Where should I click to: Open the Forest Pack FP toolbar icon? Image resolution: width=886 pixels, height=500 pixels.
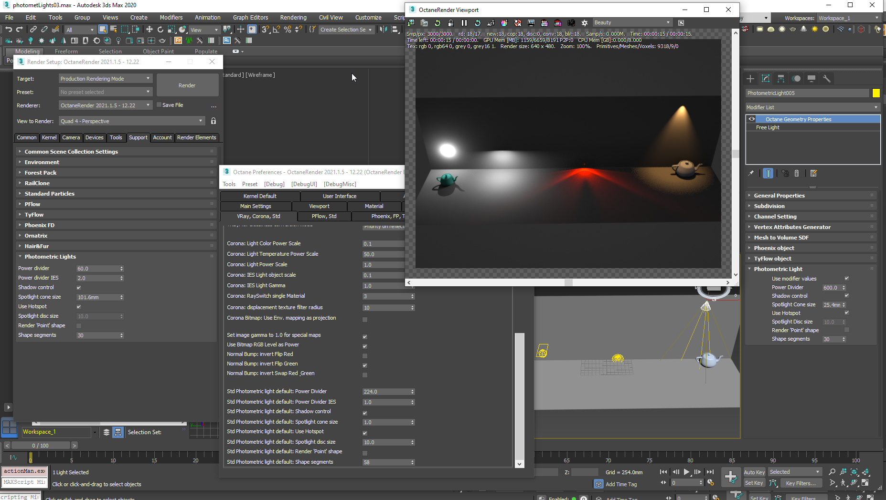178,41
